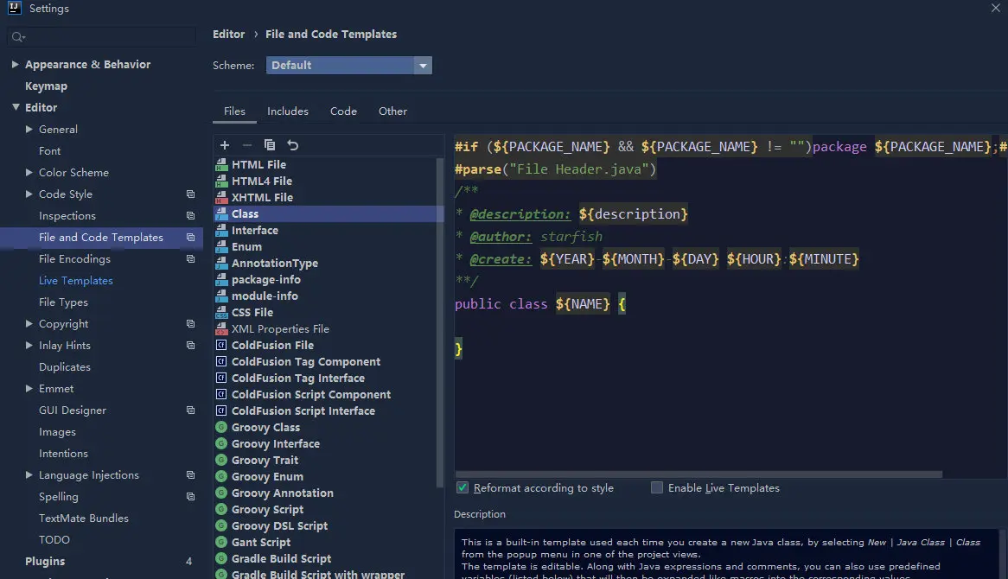Expand the Language Injections node arrow
Viewport: 1008px width, 579px height.
coord(29,475)
